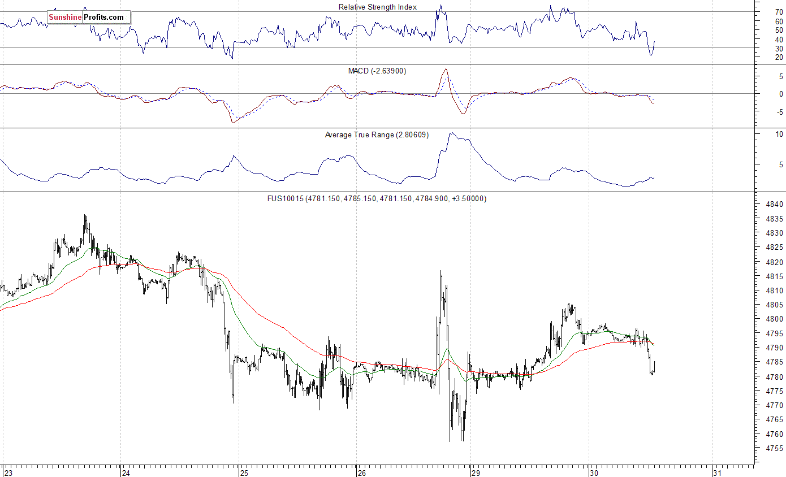Click the RSI axis value 50
This screenshot has height=477, width=786.
click(x=779, y=30)
